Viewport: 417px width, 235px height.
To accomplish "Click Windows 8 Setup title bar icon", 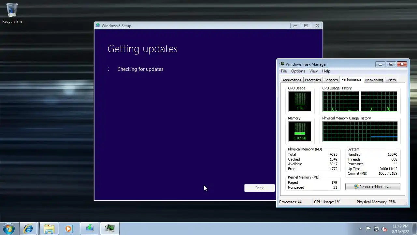I will pos(98,25).
